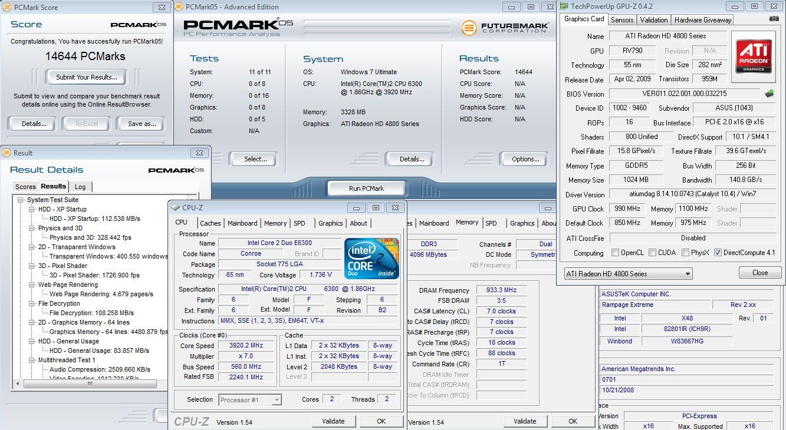Select the Graphics tab in rear CPU-Z window

pos(522,223)
